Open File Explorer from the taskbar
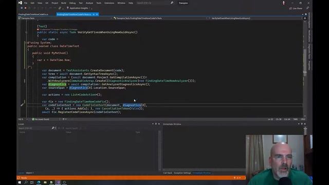The image size is (329, 185). (45, 182)
